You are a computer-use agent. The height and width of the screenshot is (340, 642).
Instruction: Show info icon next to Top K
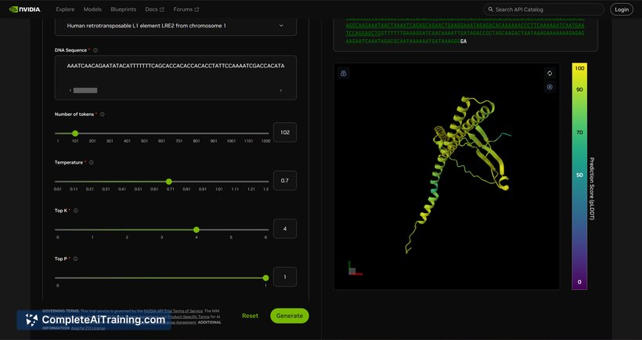click(76, 211)
